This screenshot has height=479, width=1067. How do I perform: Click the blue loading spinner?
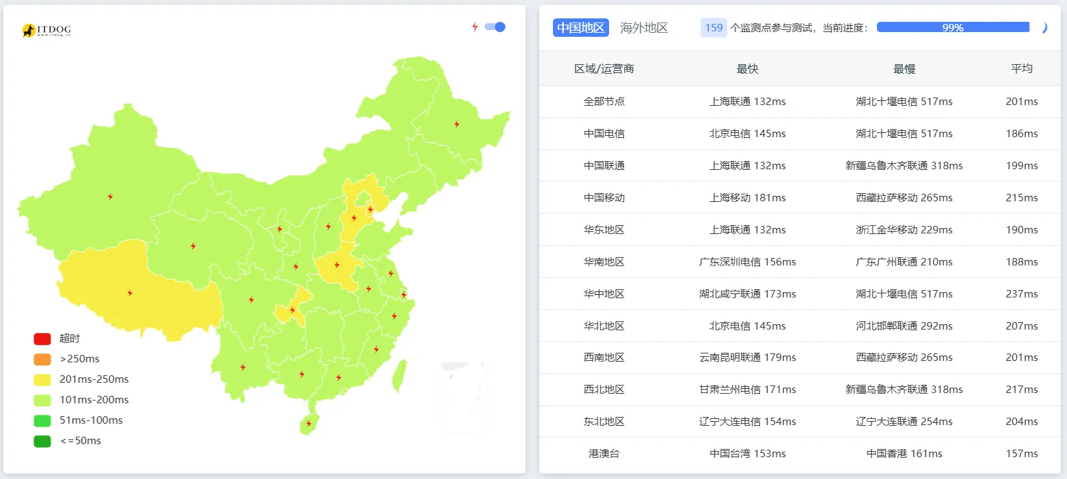[x=1044, y=27]
